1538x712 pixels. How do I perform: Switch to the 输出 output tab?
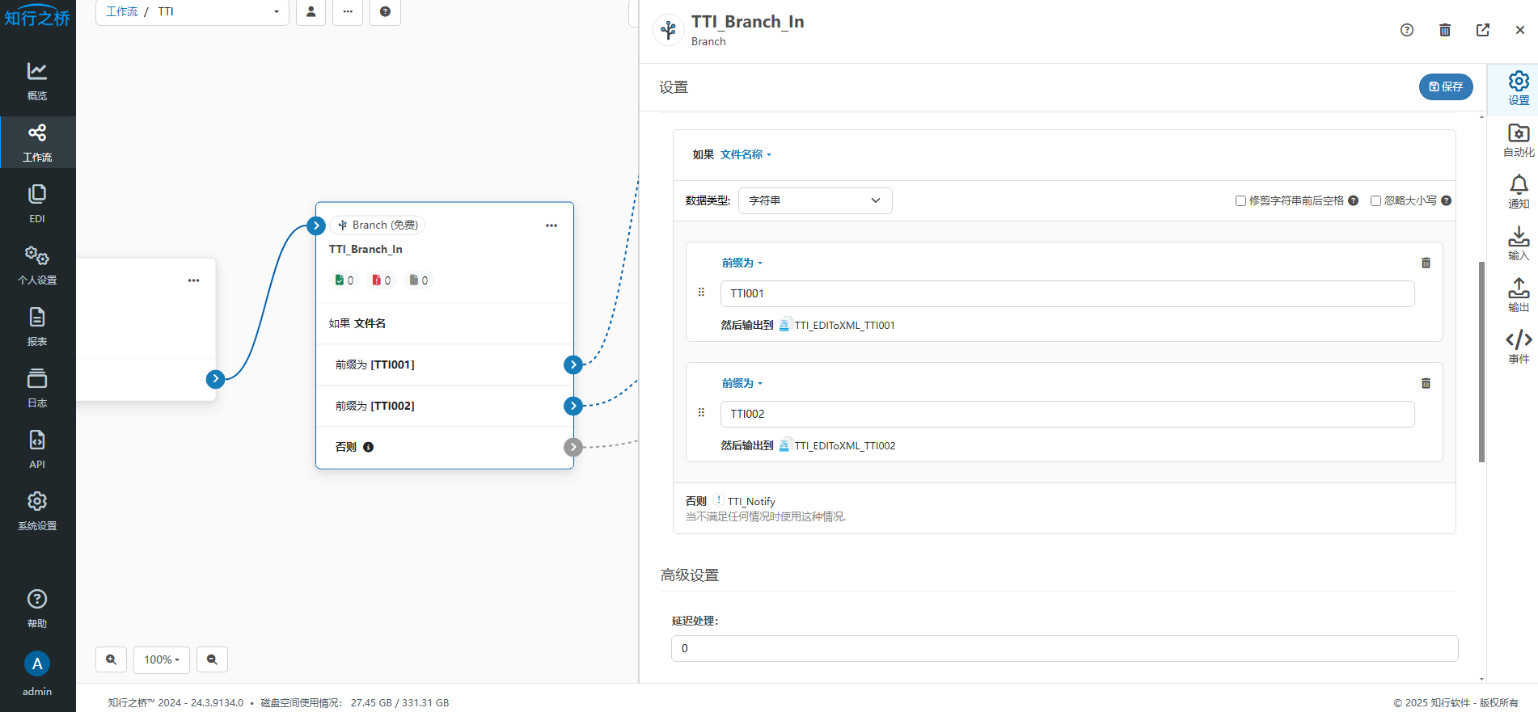(x=1518, y=295)
